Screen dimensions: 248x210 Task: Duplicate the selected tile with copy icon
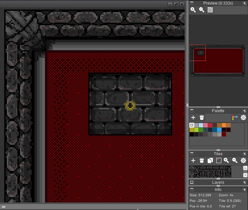pyautogui.click(x=210, y=160)
